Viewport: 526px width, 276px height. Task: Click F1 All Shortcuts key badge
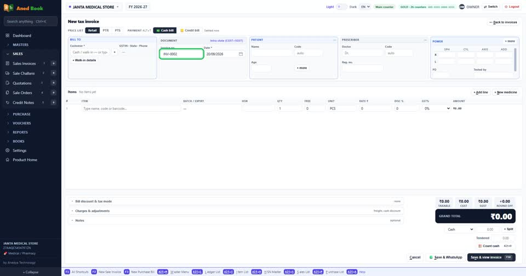pyautogui.click(x=67, y=272)
